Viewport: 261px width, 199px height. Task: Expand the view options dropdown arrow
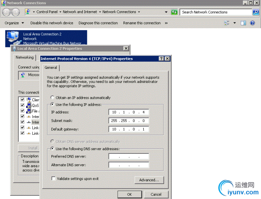pos(234,23)
